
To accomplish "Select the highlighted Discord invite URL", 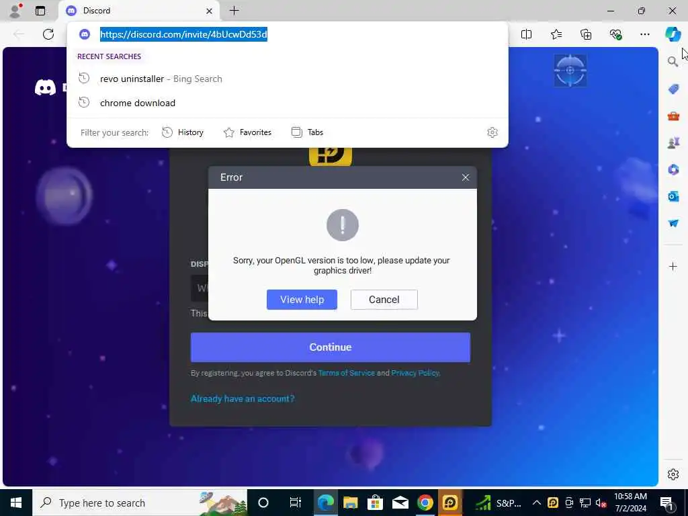I will tap(183, 34).
